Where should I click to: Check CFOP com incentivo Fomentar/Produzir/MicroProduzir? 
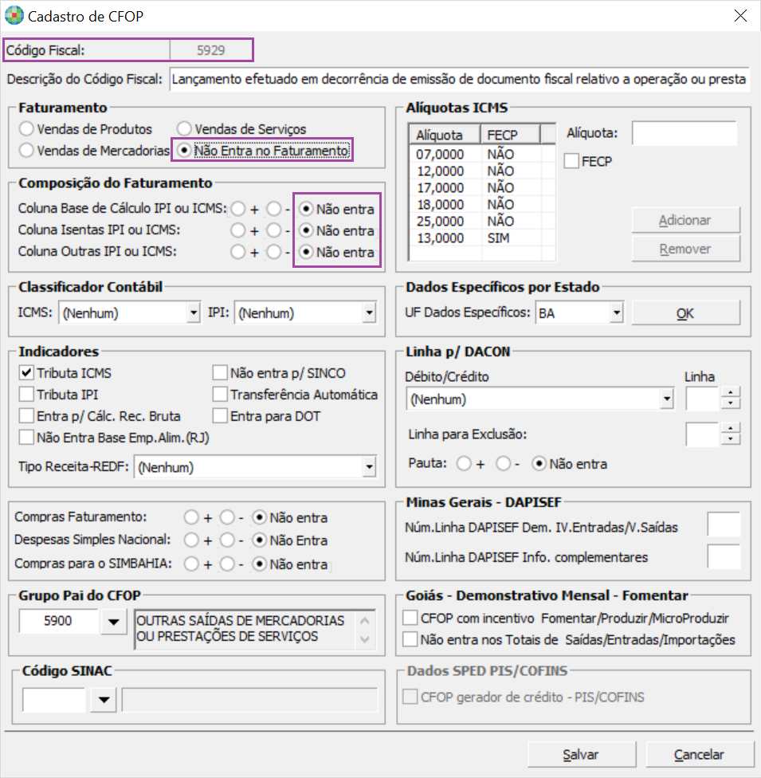[x=410, y=619]
